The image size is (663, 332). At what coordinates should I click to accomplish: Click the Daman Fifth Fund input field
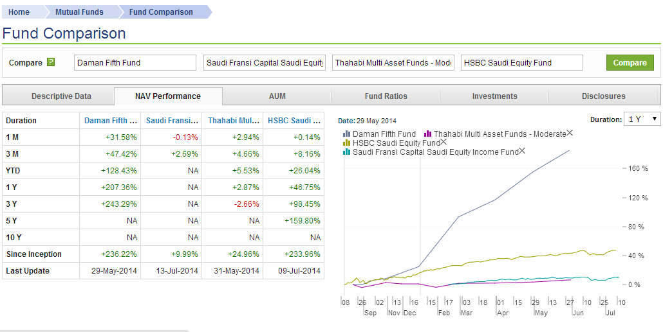(135, 62)
